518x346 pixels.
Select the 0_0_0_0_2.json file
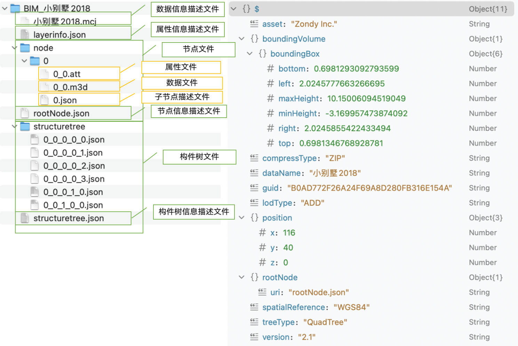click(74, 166)
